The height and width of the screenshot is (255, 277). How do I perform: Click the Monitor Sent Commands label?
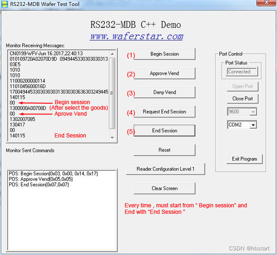30,150
